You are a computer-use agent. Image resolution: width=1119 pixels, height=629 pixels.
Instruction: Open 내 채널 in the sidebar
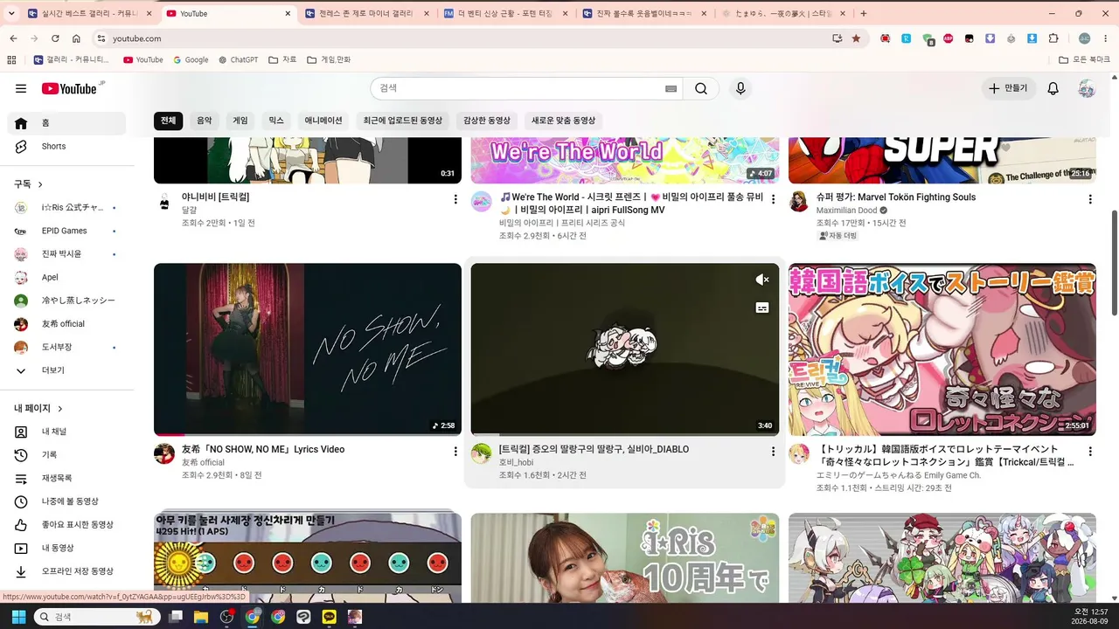(66, 432)
